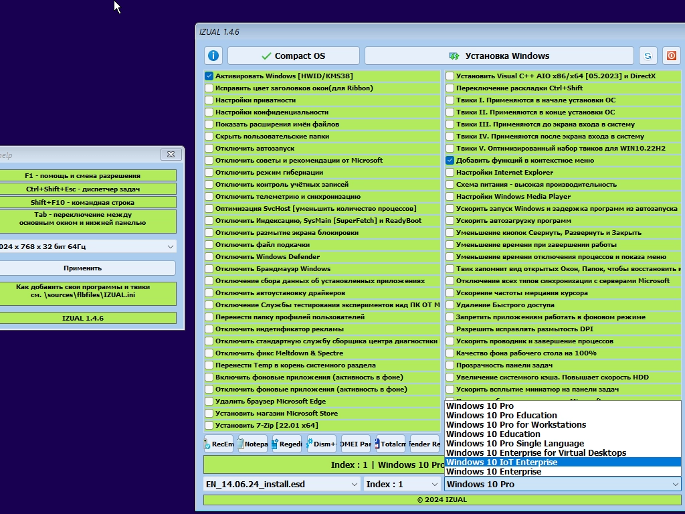The image size is (685, 514).
Task: Check Отключить файл подкачки
Action: 209,244
